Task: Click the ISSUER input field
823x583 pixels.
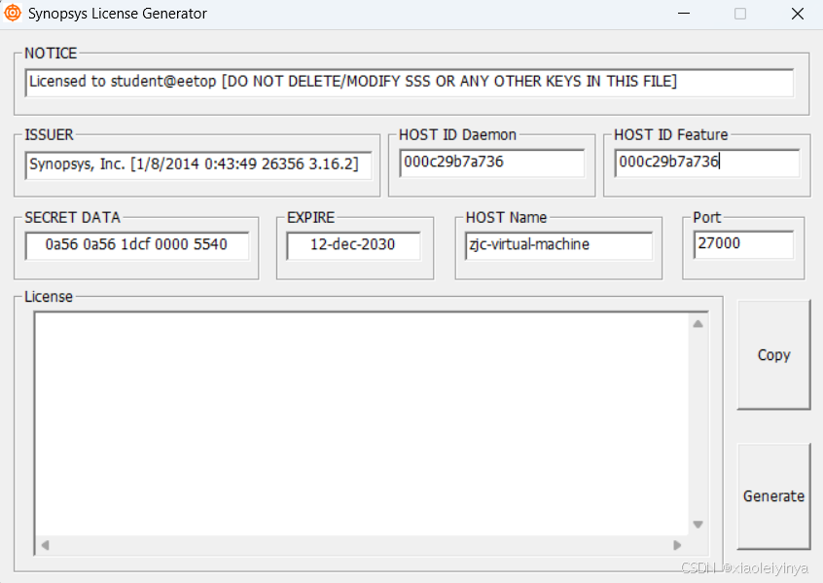Action: tap(198, 164)
